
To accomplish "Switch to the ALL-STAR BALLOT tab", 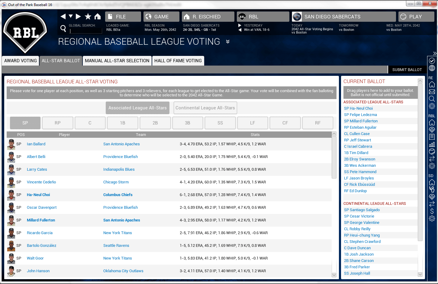I will [61, 61].
